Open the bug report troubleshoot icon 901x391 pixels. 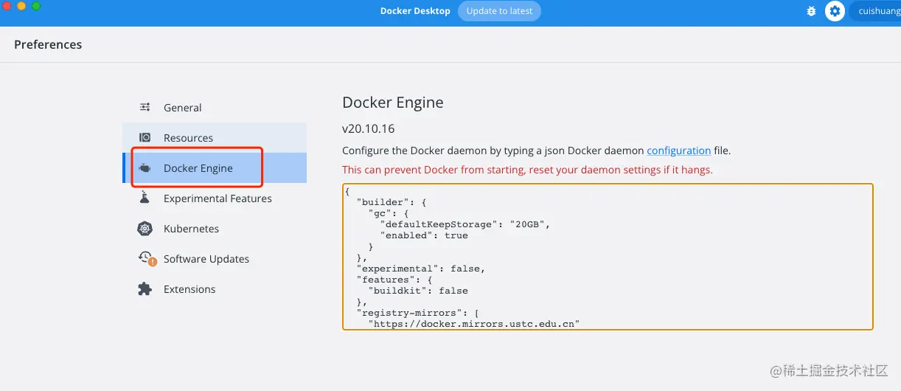click(x=811, y=11)
